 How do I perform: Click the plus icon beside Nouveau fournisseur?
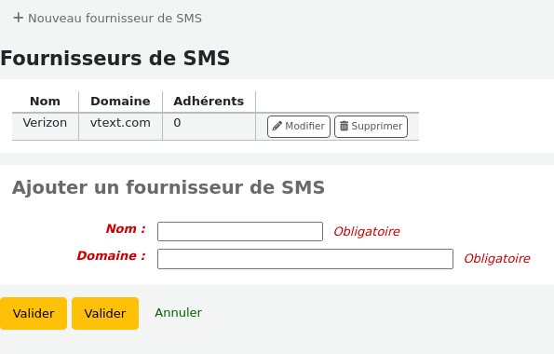pos(18,18)
